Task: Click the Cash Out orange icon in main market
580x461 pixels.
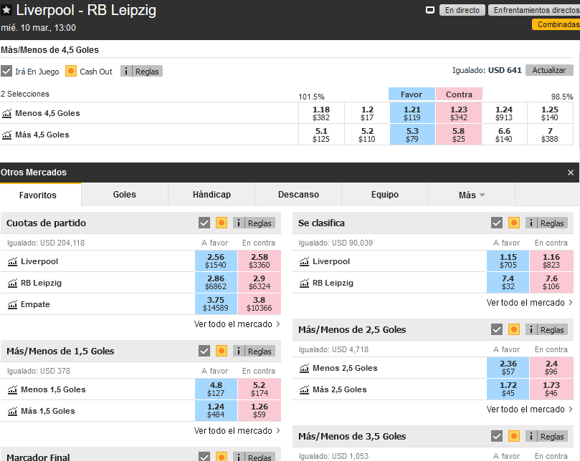Action: click(x=71, y=71)
